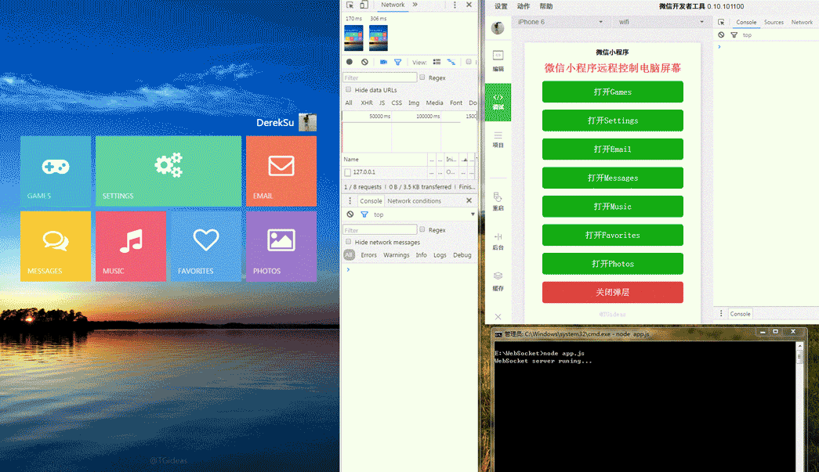This screenshot has width=819, height=472.
Task: Expand the iPhone 6 device dropdown
Action: [559, 22]
